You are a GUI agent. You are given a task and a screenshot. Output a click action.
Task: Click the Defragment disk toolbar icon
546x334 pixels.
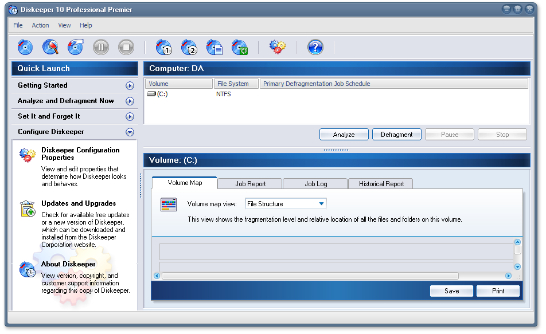76,47
